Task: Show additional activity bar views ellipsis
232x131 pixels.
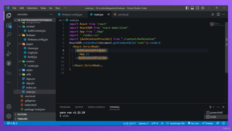Action: pos(9,82)
